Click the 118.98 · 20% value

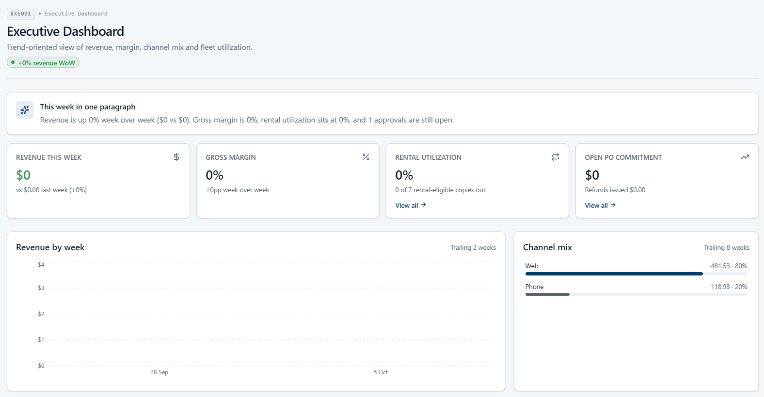pos(729,287)
